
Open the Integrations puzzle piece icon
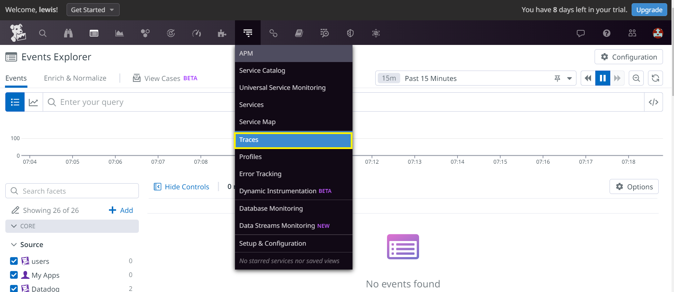(x=222, y=33)
